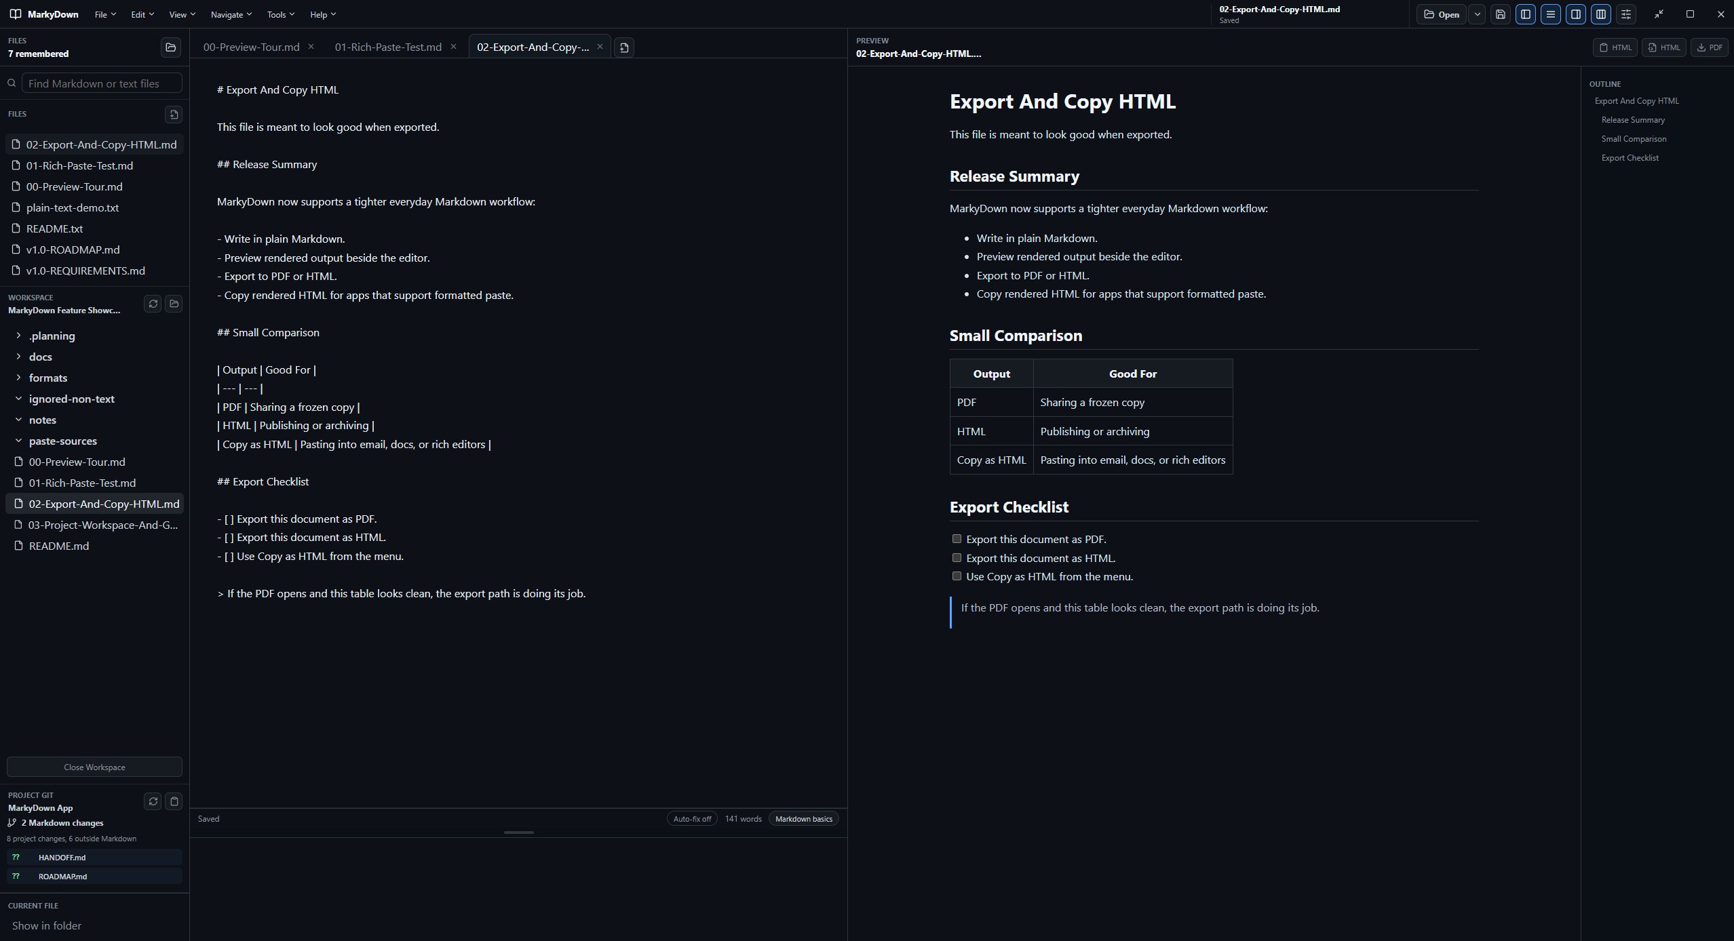Image resolution: width=1734 pixels, height=941 pixels.
Task: Check the Export this document as PDF checkbox
Action: (x=957, y=539)
